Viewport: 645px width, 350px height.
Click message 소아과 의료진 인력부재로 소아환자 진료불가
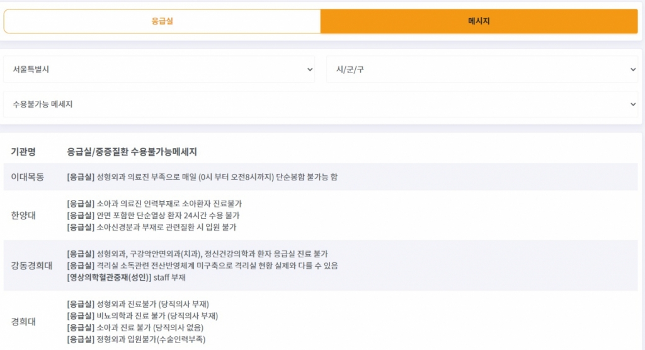pyautogui.click(x=155, y=204)
